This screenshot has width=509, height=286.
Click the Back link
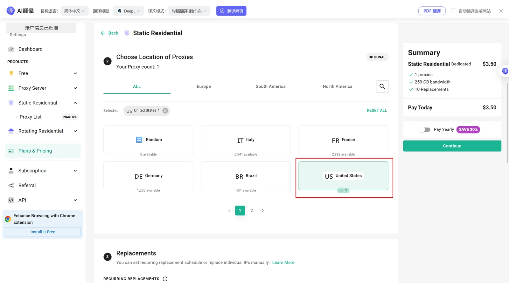[109, 33]
